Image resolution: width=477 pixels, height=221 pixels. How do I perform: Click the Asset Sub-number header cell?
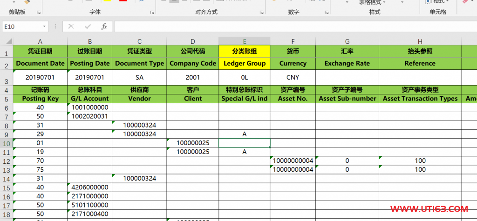[x=348, y=99]
